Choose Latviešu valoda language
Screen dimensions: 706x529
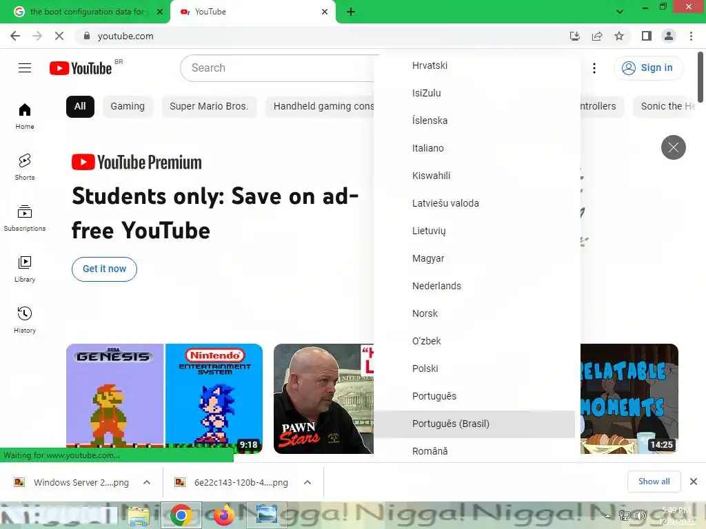click(474, 203)
